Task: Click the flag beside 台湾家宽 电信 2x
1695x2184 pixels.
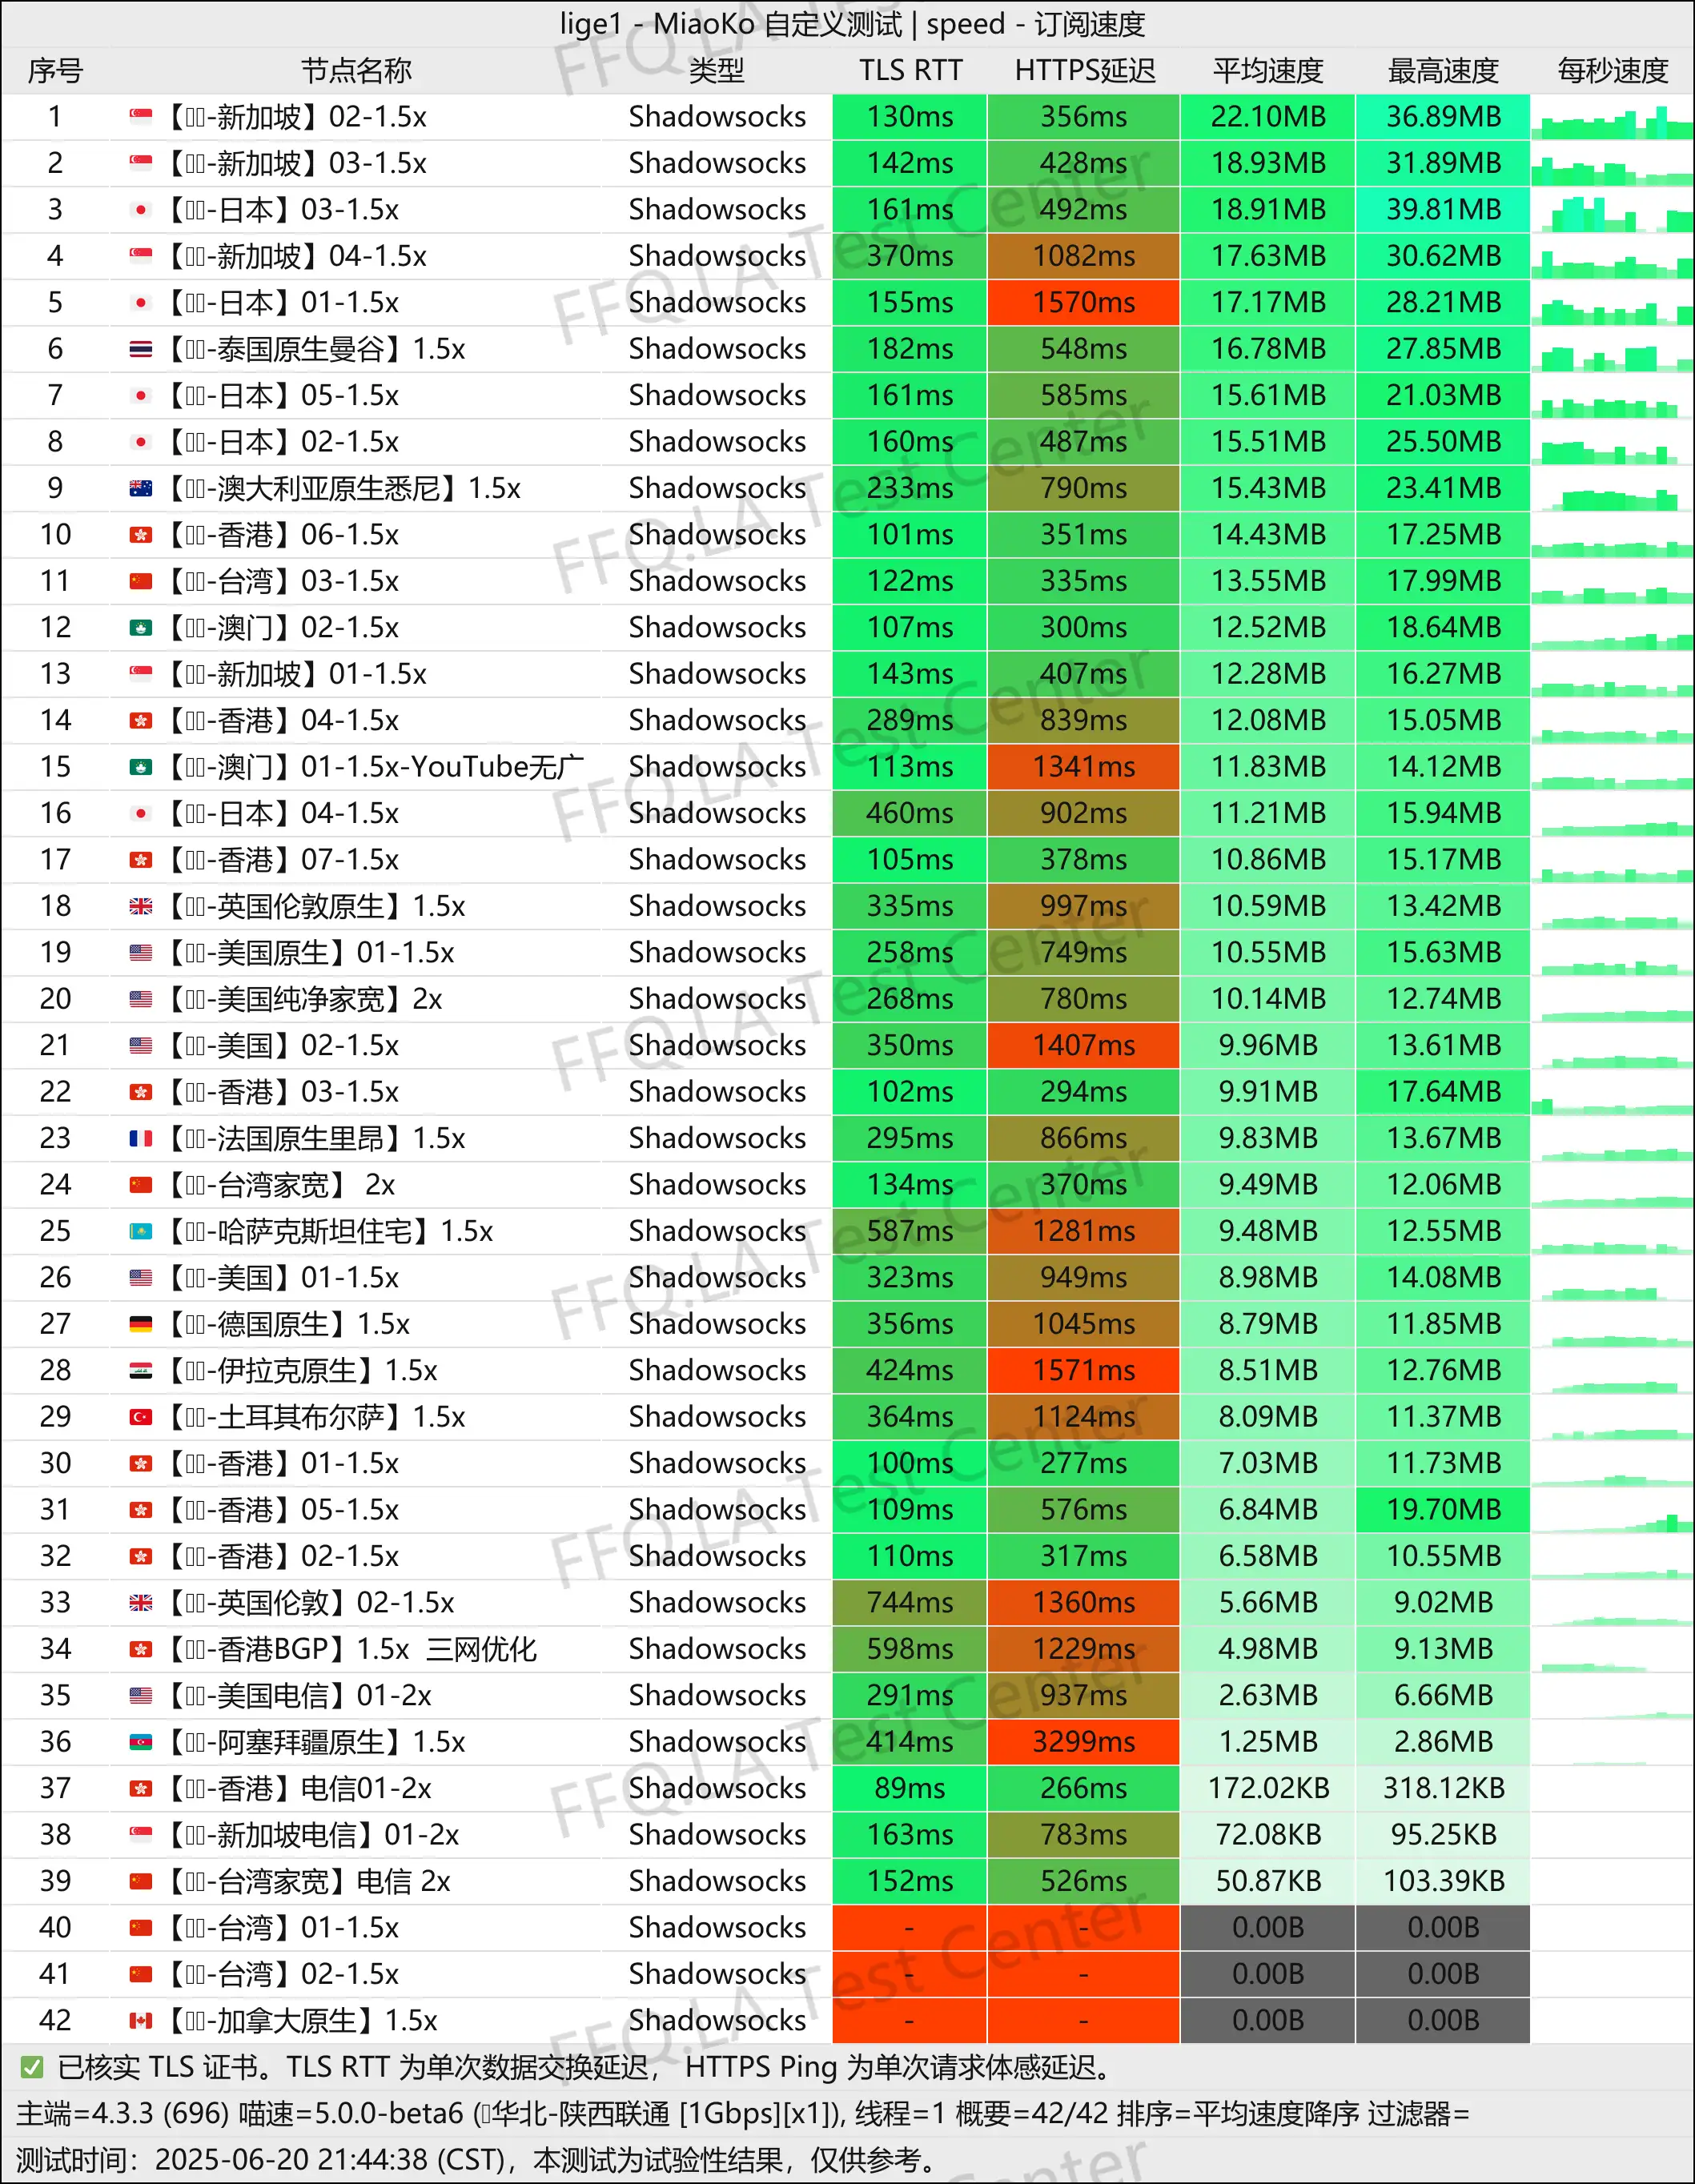Action: pyautogui.click(x=141, y=1881)
